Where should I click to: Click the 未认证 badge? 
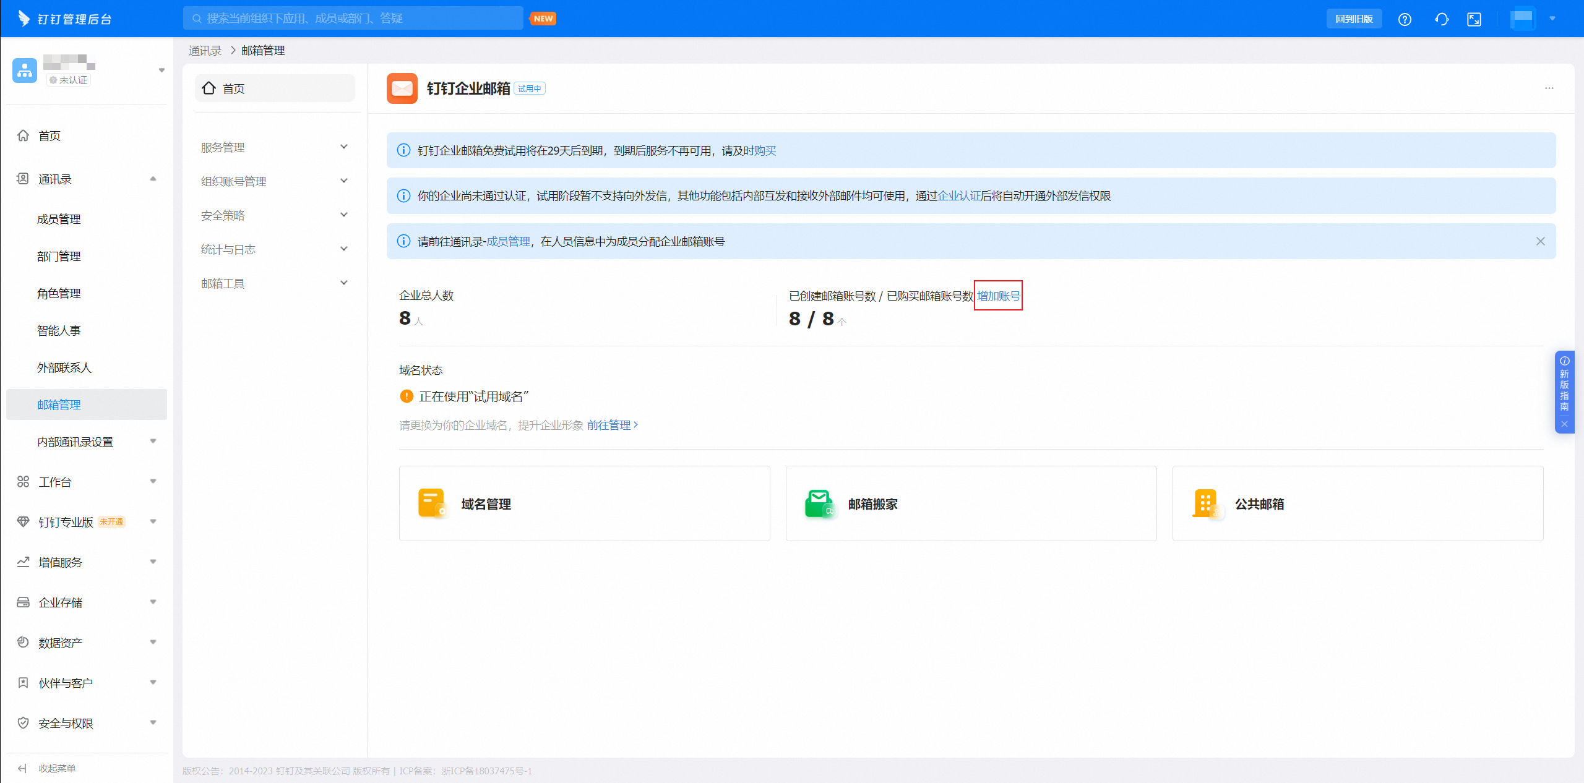tap(69, 80)
